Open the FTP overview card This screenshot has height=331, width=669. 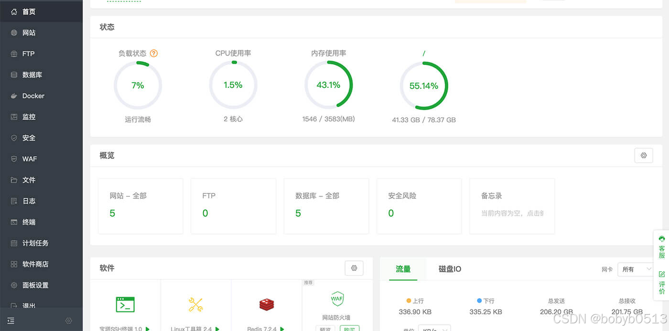click(x=233, y=206)
